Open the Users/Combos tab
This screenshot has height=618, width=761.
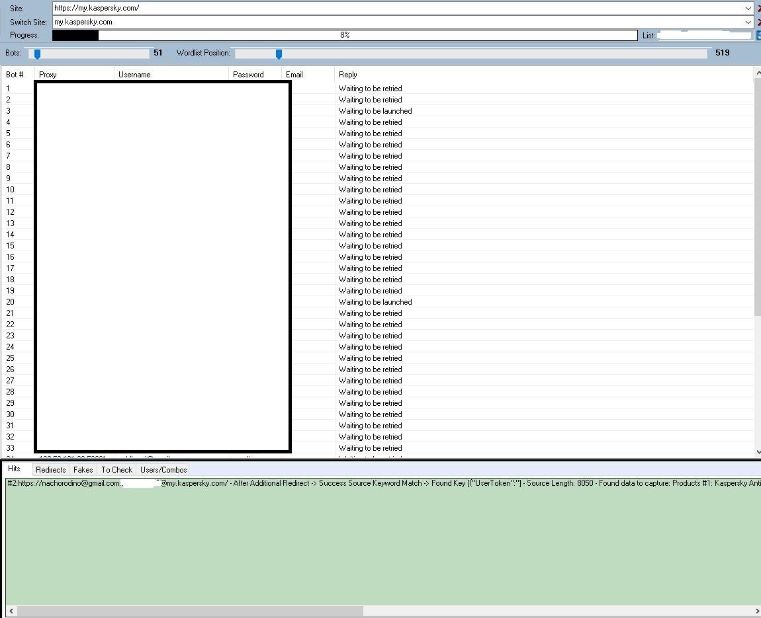coord(163,470)
